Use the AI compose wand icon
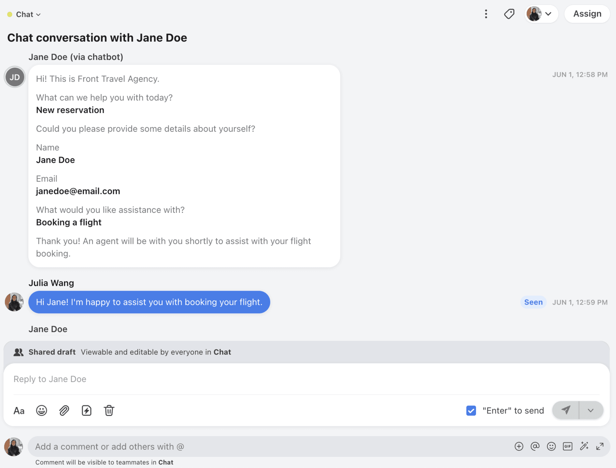 584,446
